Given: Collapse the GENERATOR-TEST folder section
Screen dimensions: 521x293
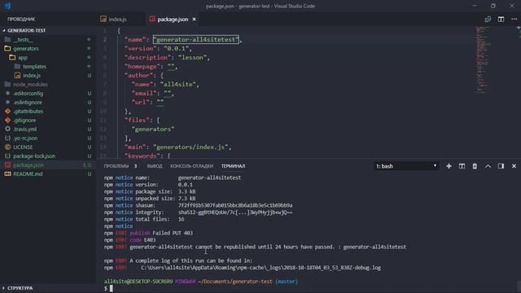Looking at the screenshot, I should point(48,30).
